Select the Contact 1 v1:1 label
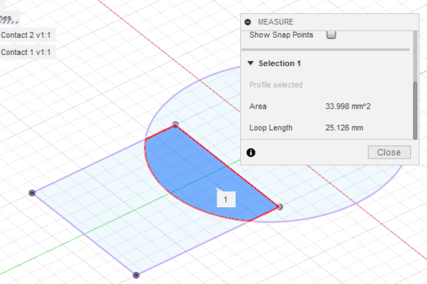The width and height of the screenshot is (427, 284). (x=26, y=52)
